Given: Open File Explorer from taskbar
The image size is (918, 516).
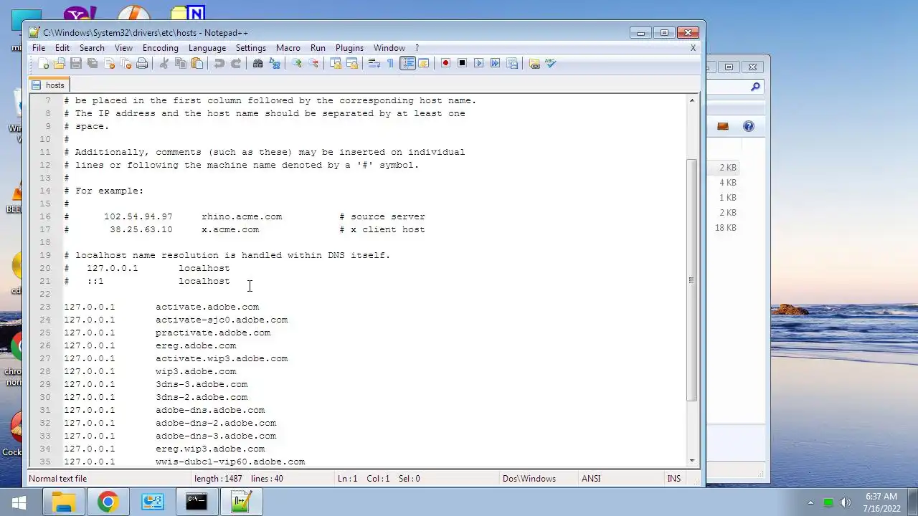Looking at the screenshot, I should [x=63, y=502].
